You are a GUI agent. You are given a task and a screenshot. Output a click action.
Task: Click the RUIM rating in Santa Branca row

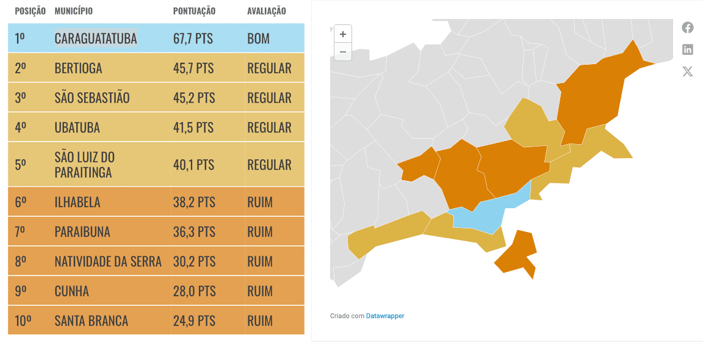[x=259, y=321]
